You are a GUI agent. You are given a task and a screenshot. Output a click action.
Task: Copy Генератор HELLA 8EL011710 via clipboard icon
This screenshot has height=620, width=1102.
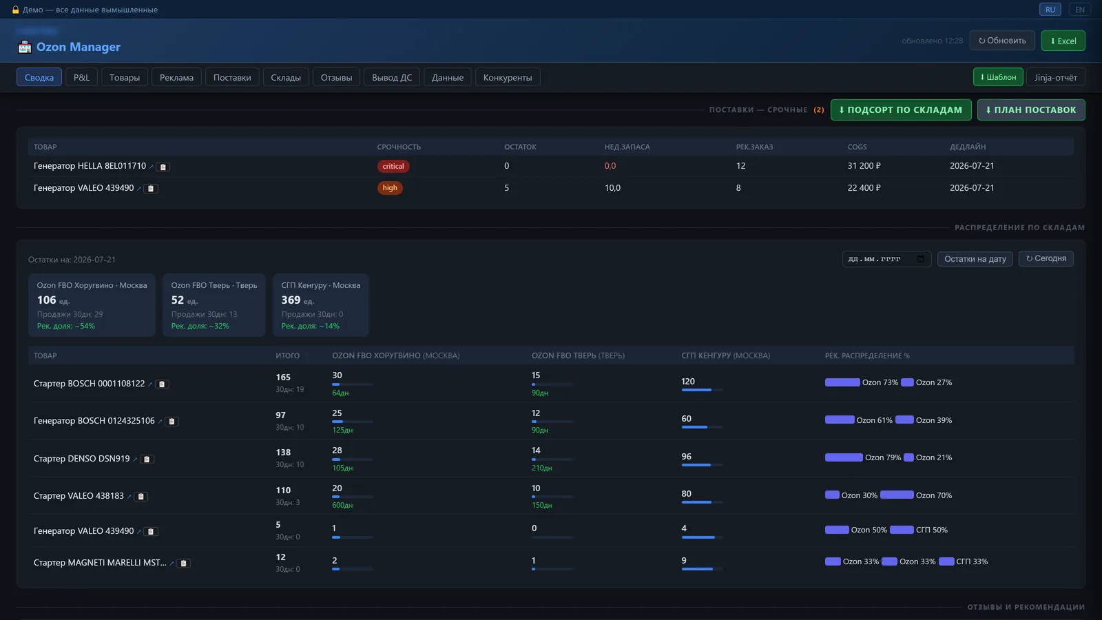(x=163, y=167)
